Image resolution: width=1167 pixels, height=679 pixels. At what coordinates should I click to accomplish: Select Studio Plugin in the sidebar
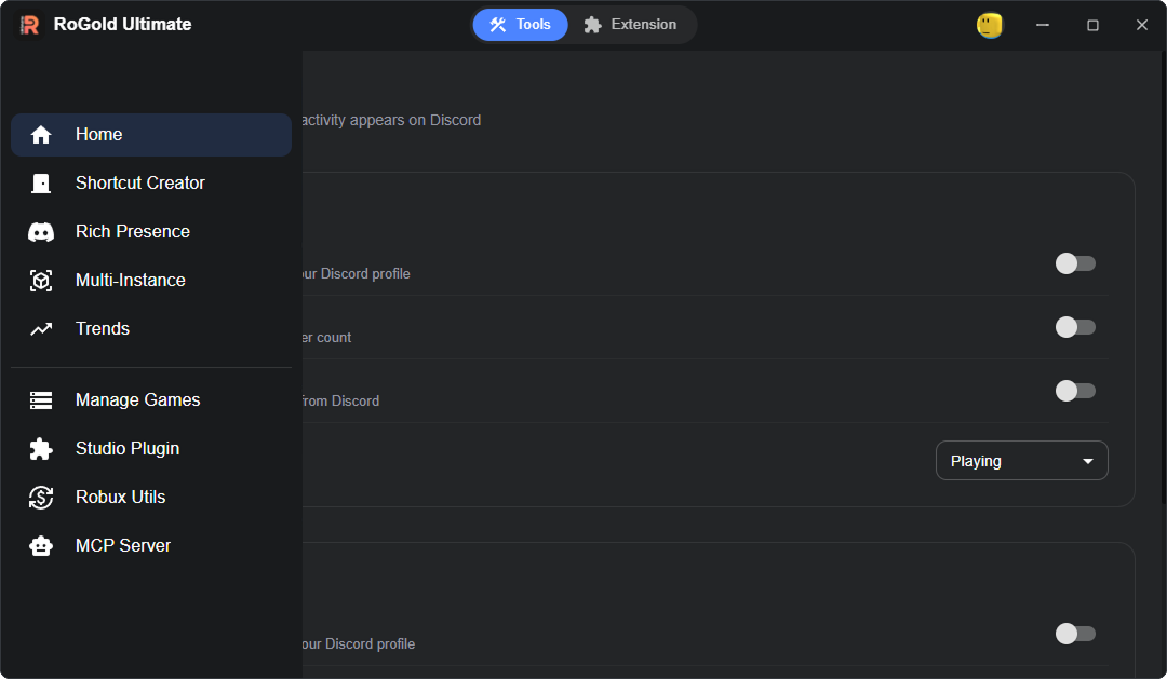tap(151, 449)
